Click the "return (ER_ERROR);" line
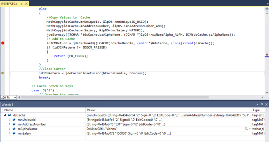 71,56
